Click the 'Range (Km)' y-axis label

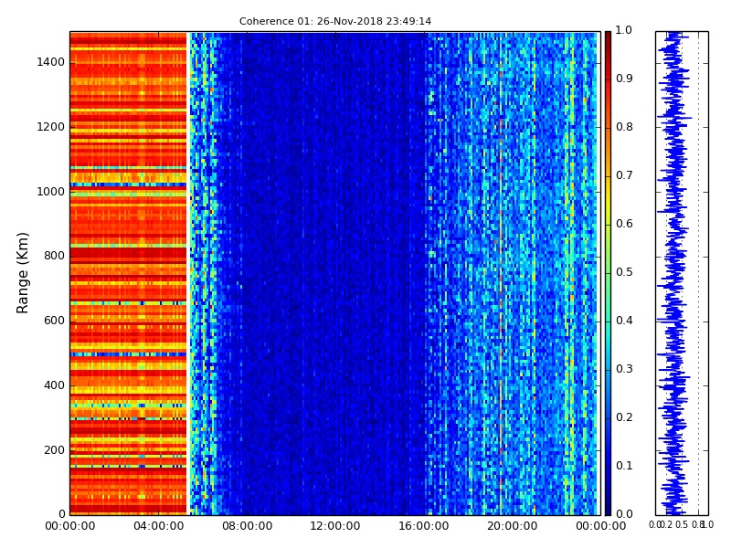pyautogui.click(x=22, y=273)
